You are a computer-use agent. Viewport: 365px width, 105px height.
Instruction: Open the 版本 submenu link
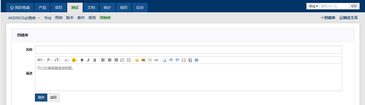pyautogui.click(x=70, y=18)
